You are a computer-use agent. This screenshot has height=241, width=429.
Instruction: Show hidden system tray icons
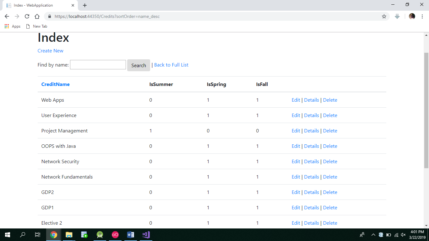pos(373,235)
